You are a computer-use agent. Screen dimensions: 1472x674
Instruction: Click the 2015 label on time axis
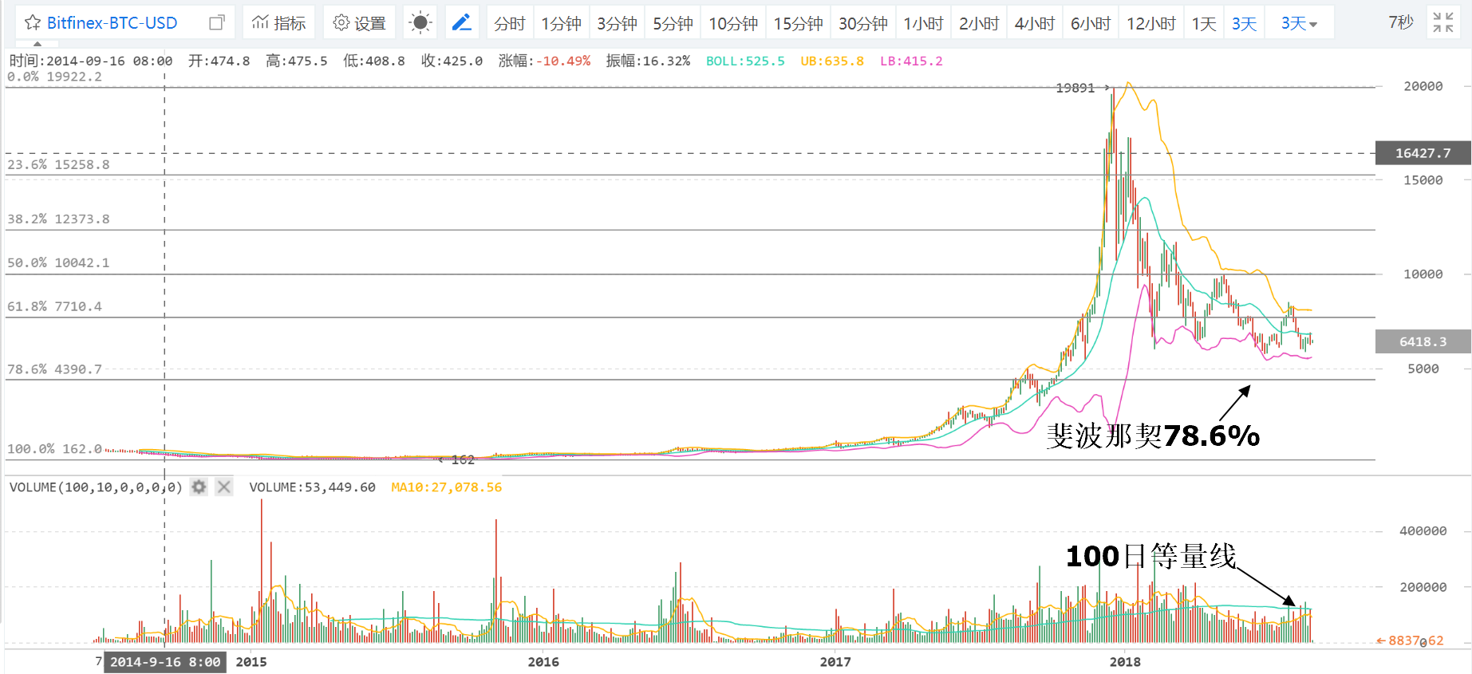coord(251,662)
